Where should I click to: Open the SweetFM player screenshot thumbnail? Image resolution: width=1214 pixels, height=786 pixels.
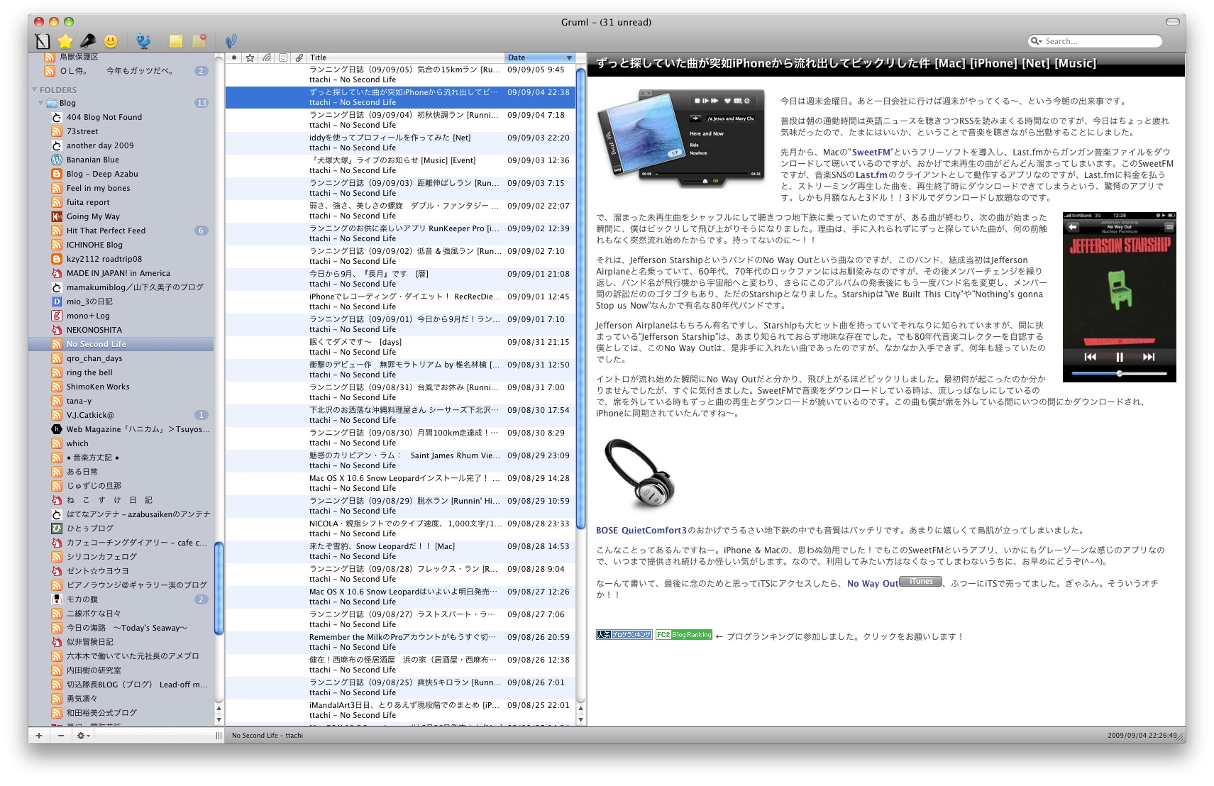click(x=681, y=138)
